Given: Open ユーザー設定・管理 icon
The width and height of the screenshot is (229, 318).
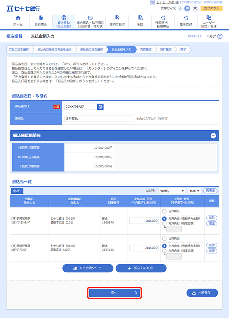Looking at the screenshot, I should tap(208, 18).
